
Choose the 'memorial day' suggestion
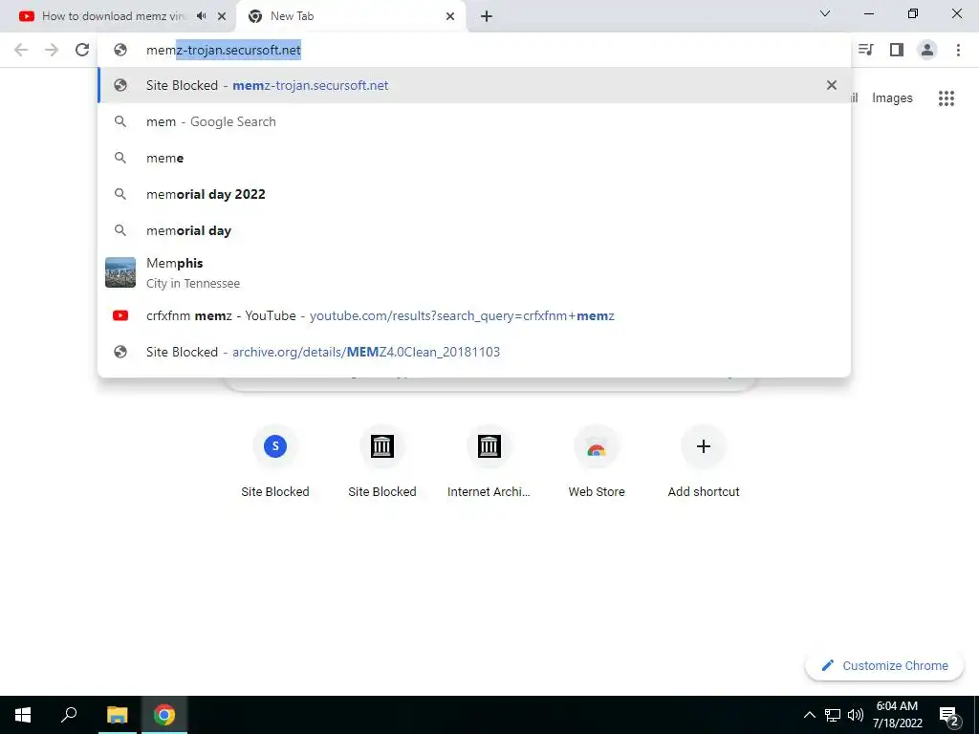474,230
